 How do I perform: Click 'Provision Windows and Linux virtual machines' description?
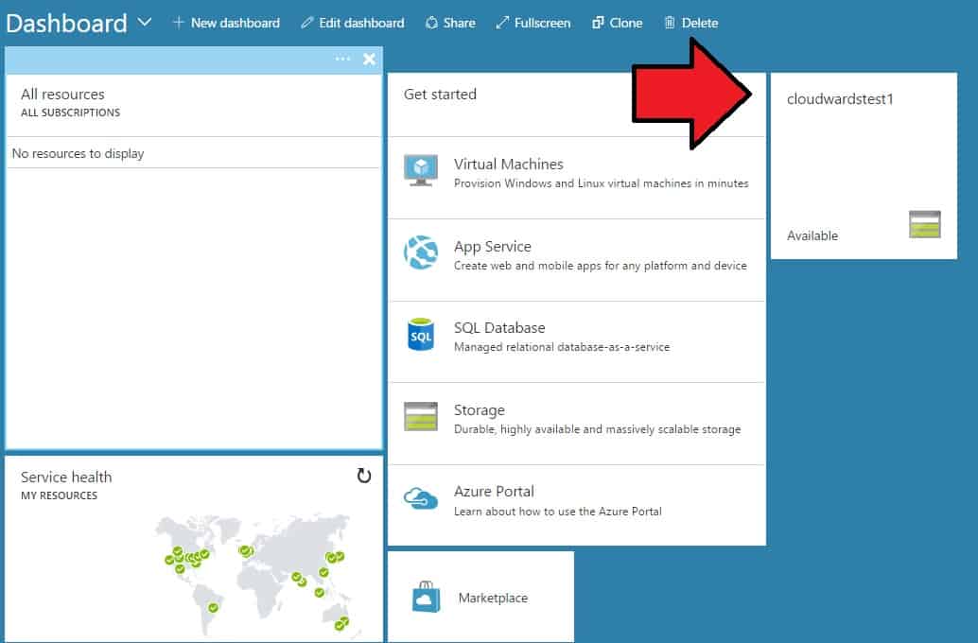pos(602,183)
